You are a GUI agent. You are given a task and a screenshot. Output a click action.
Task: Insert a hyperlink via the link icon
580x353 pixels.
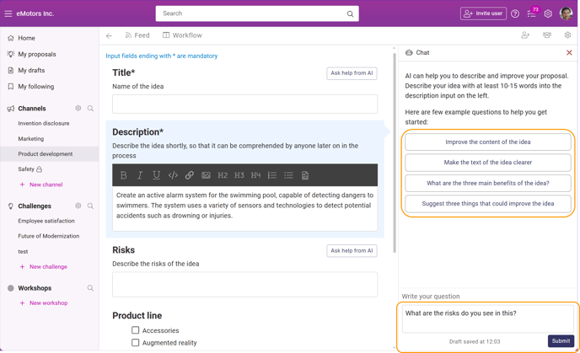[190, 175]
